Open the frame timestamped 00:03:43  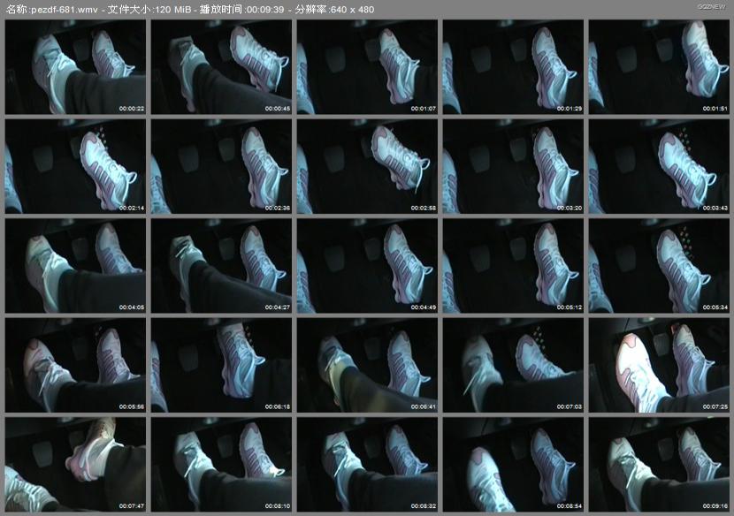659,167
